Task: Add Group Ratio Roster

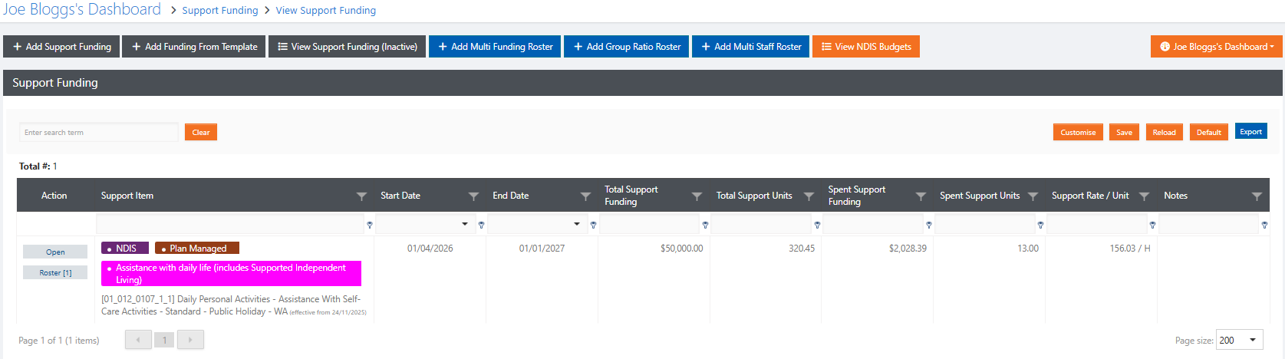Action: coord(627,47)
